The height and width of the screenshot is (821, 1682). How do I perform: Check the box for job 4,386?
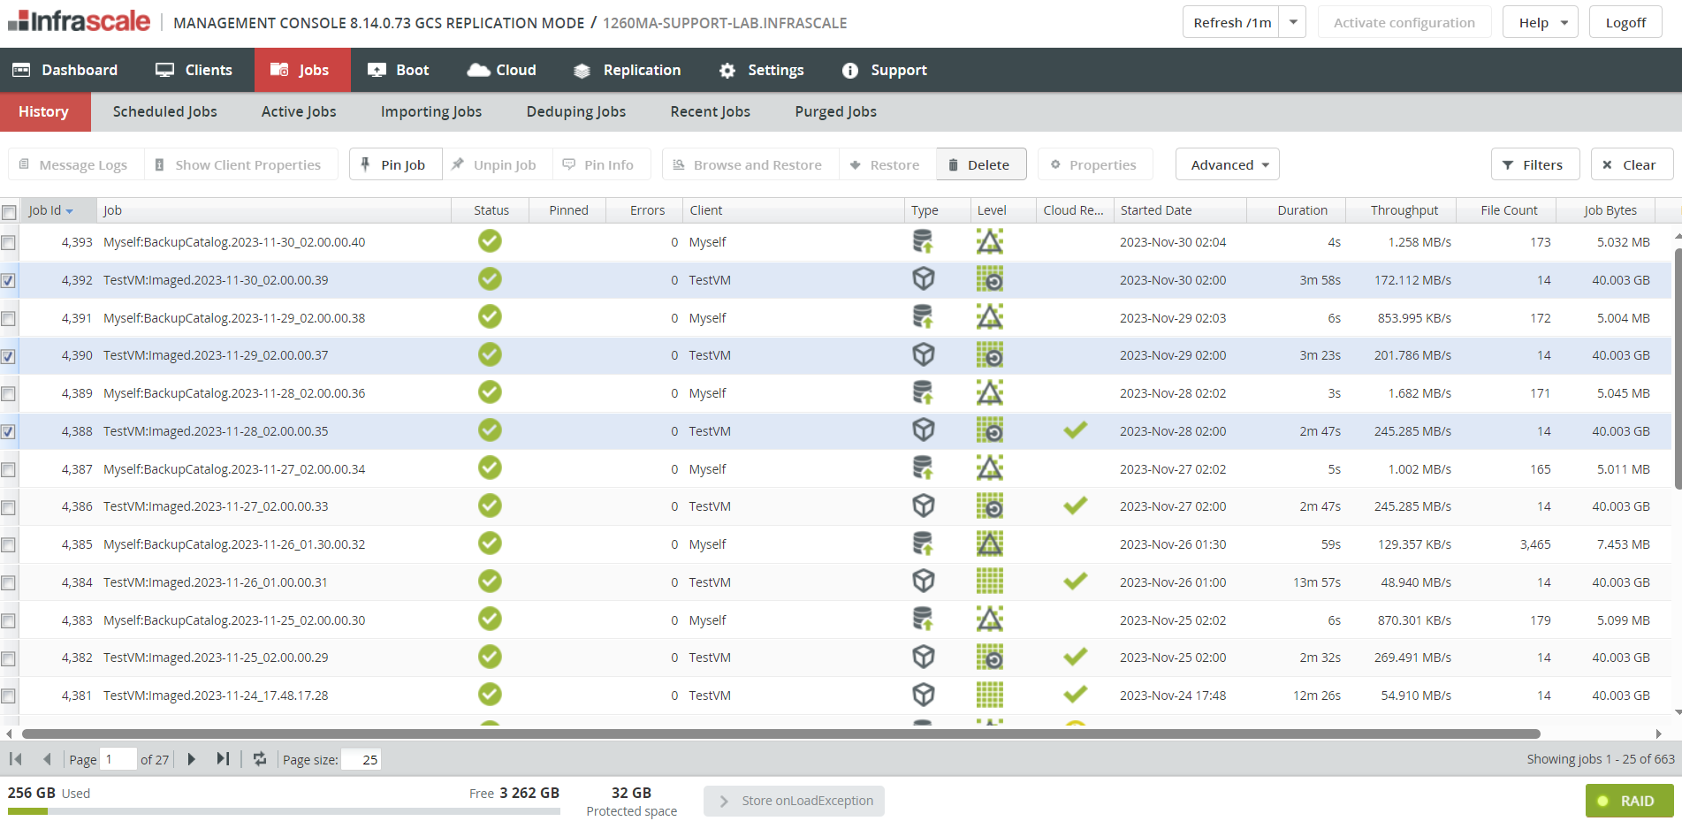(8, 507)
